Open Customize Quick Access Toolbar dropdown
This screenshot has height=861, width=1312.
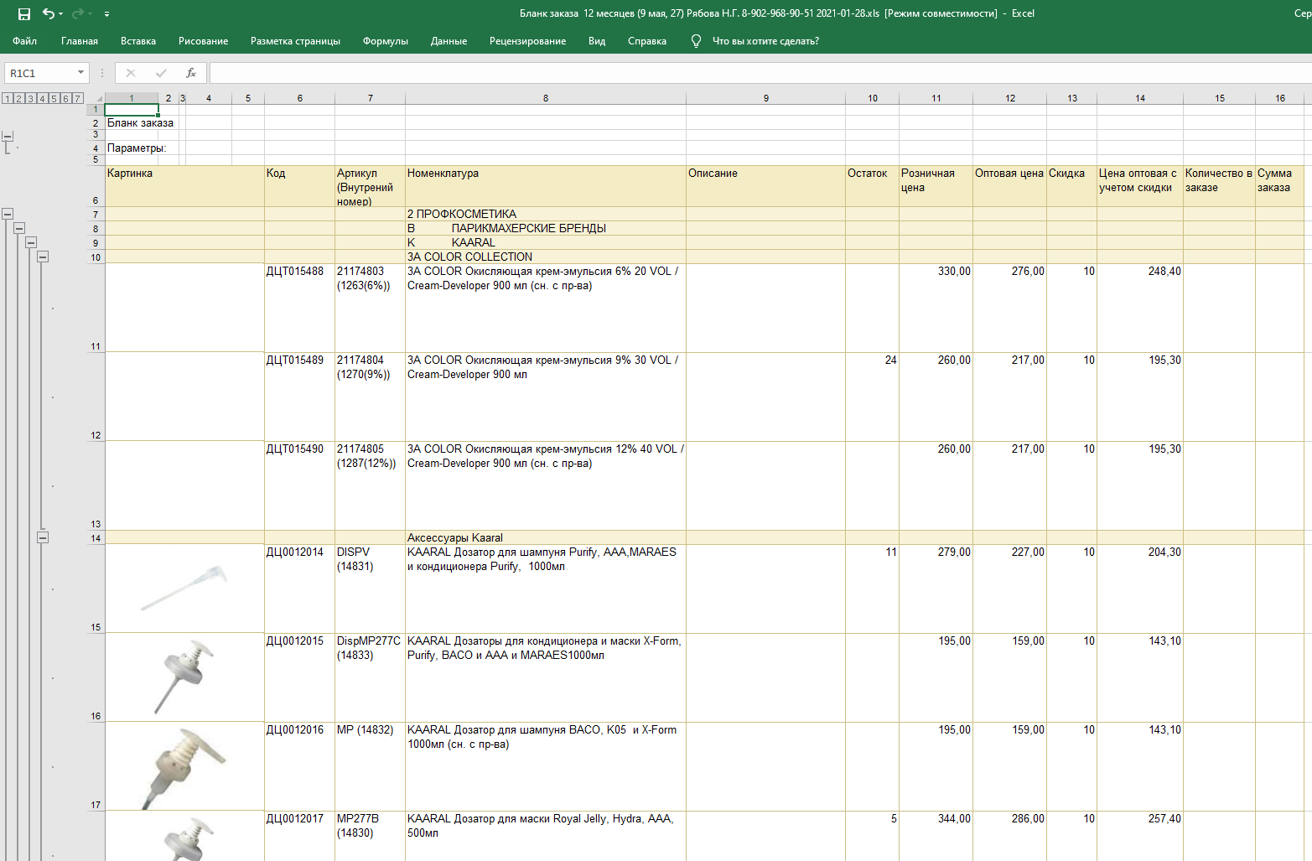tap(106, 14)
